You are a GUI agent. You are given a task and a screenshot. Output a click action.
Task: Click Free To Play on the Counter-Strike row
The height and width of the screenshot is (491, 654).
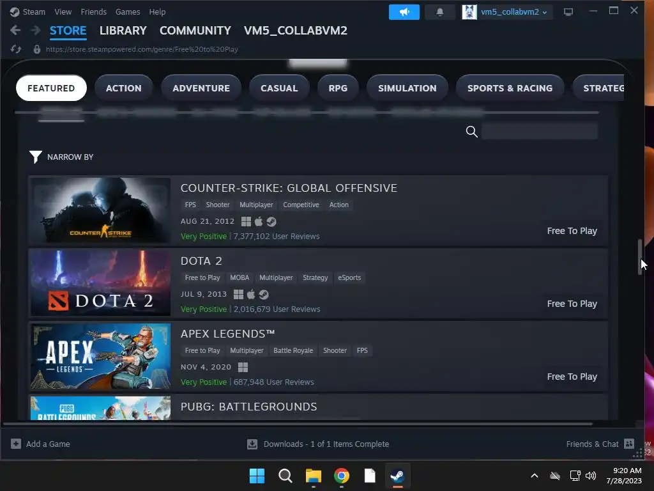[572, 231]
